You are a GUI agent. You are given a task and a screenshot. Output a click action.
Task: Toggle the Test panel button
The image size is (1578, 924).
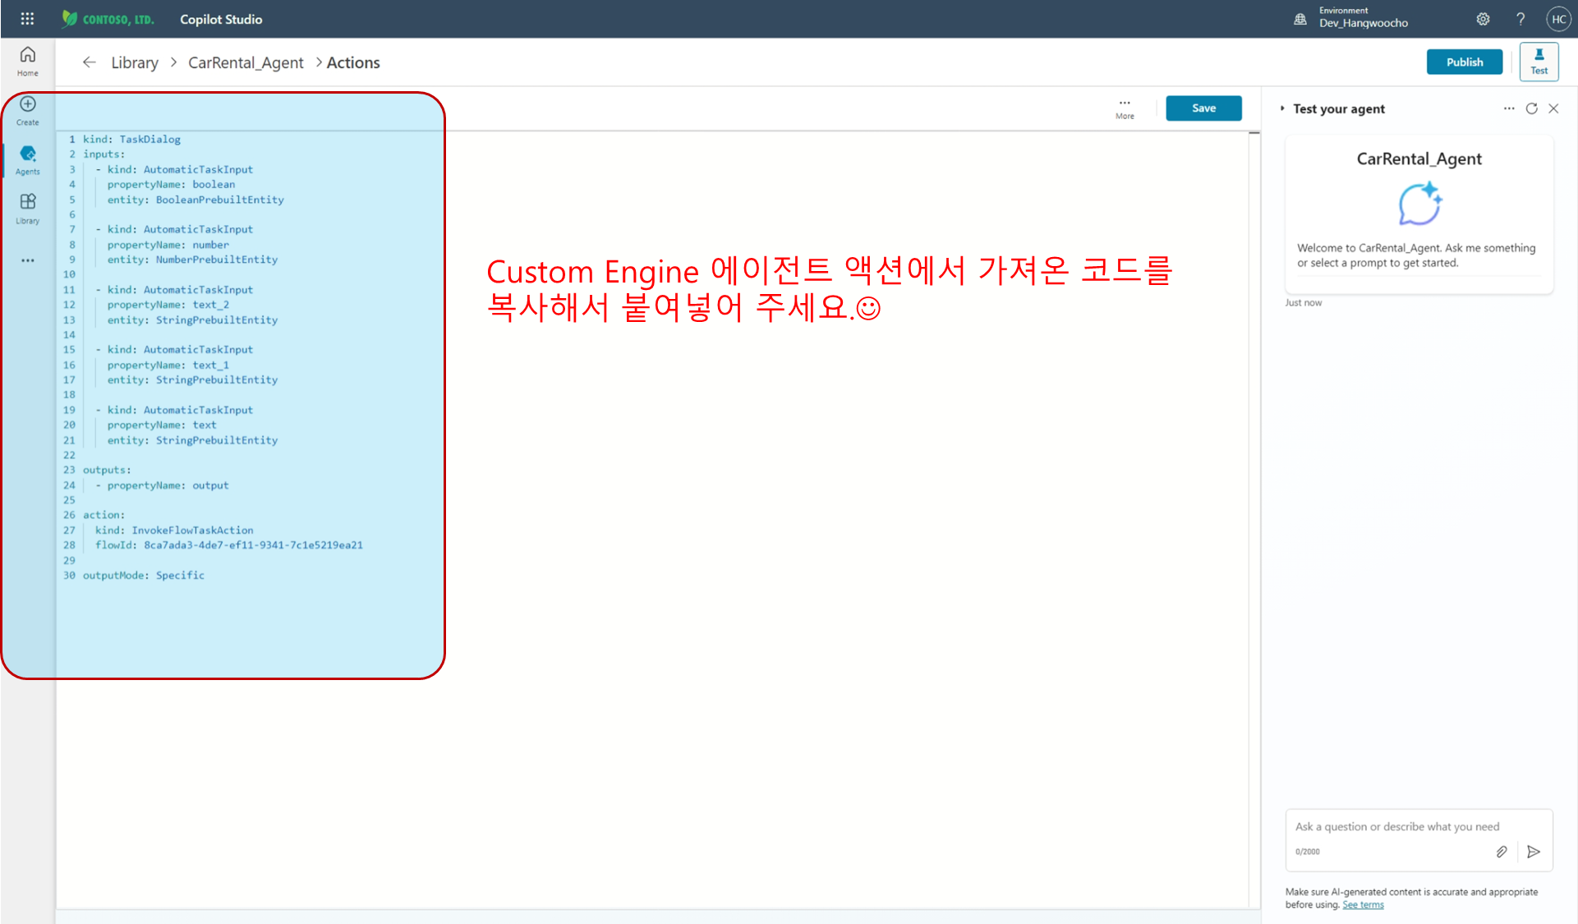pos(1539,62)
